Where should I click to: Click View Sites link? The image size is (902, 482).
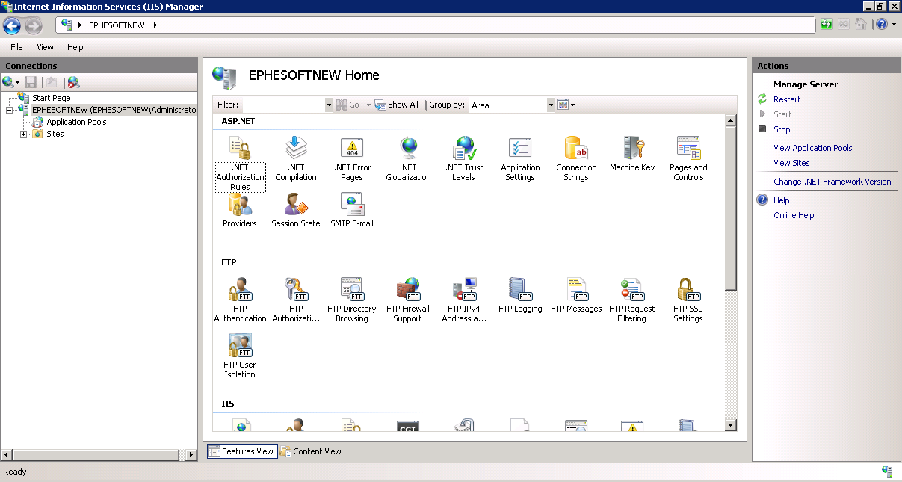click(x=791, y=163)
